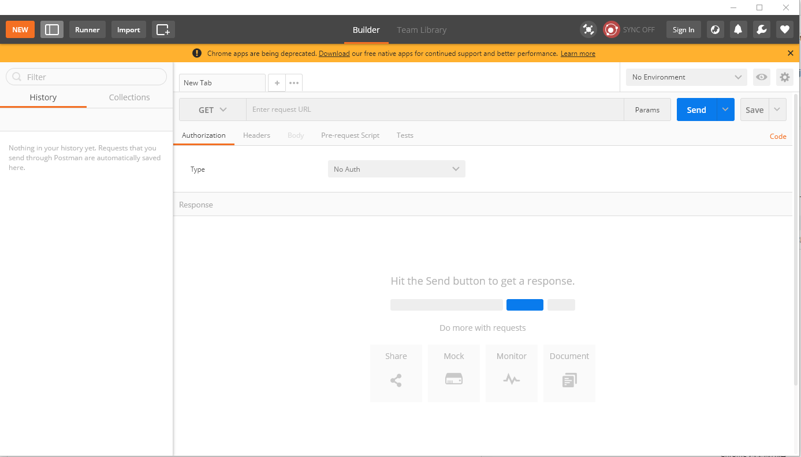Click the 'Type' label
801x457 pixels.
pos(198,169)
